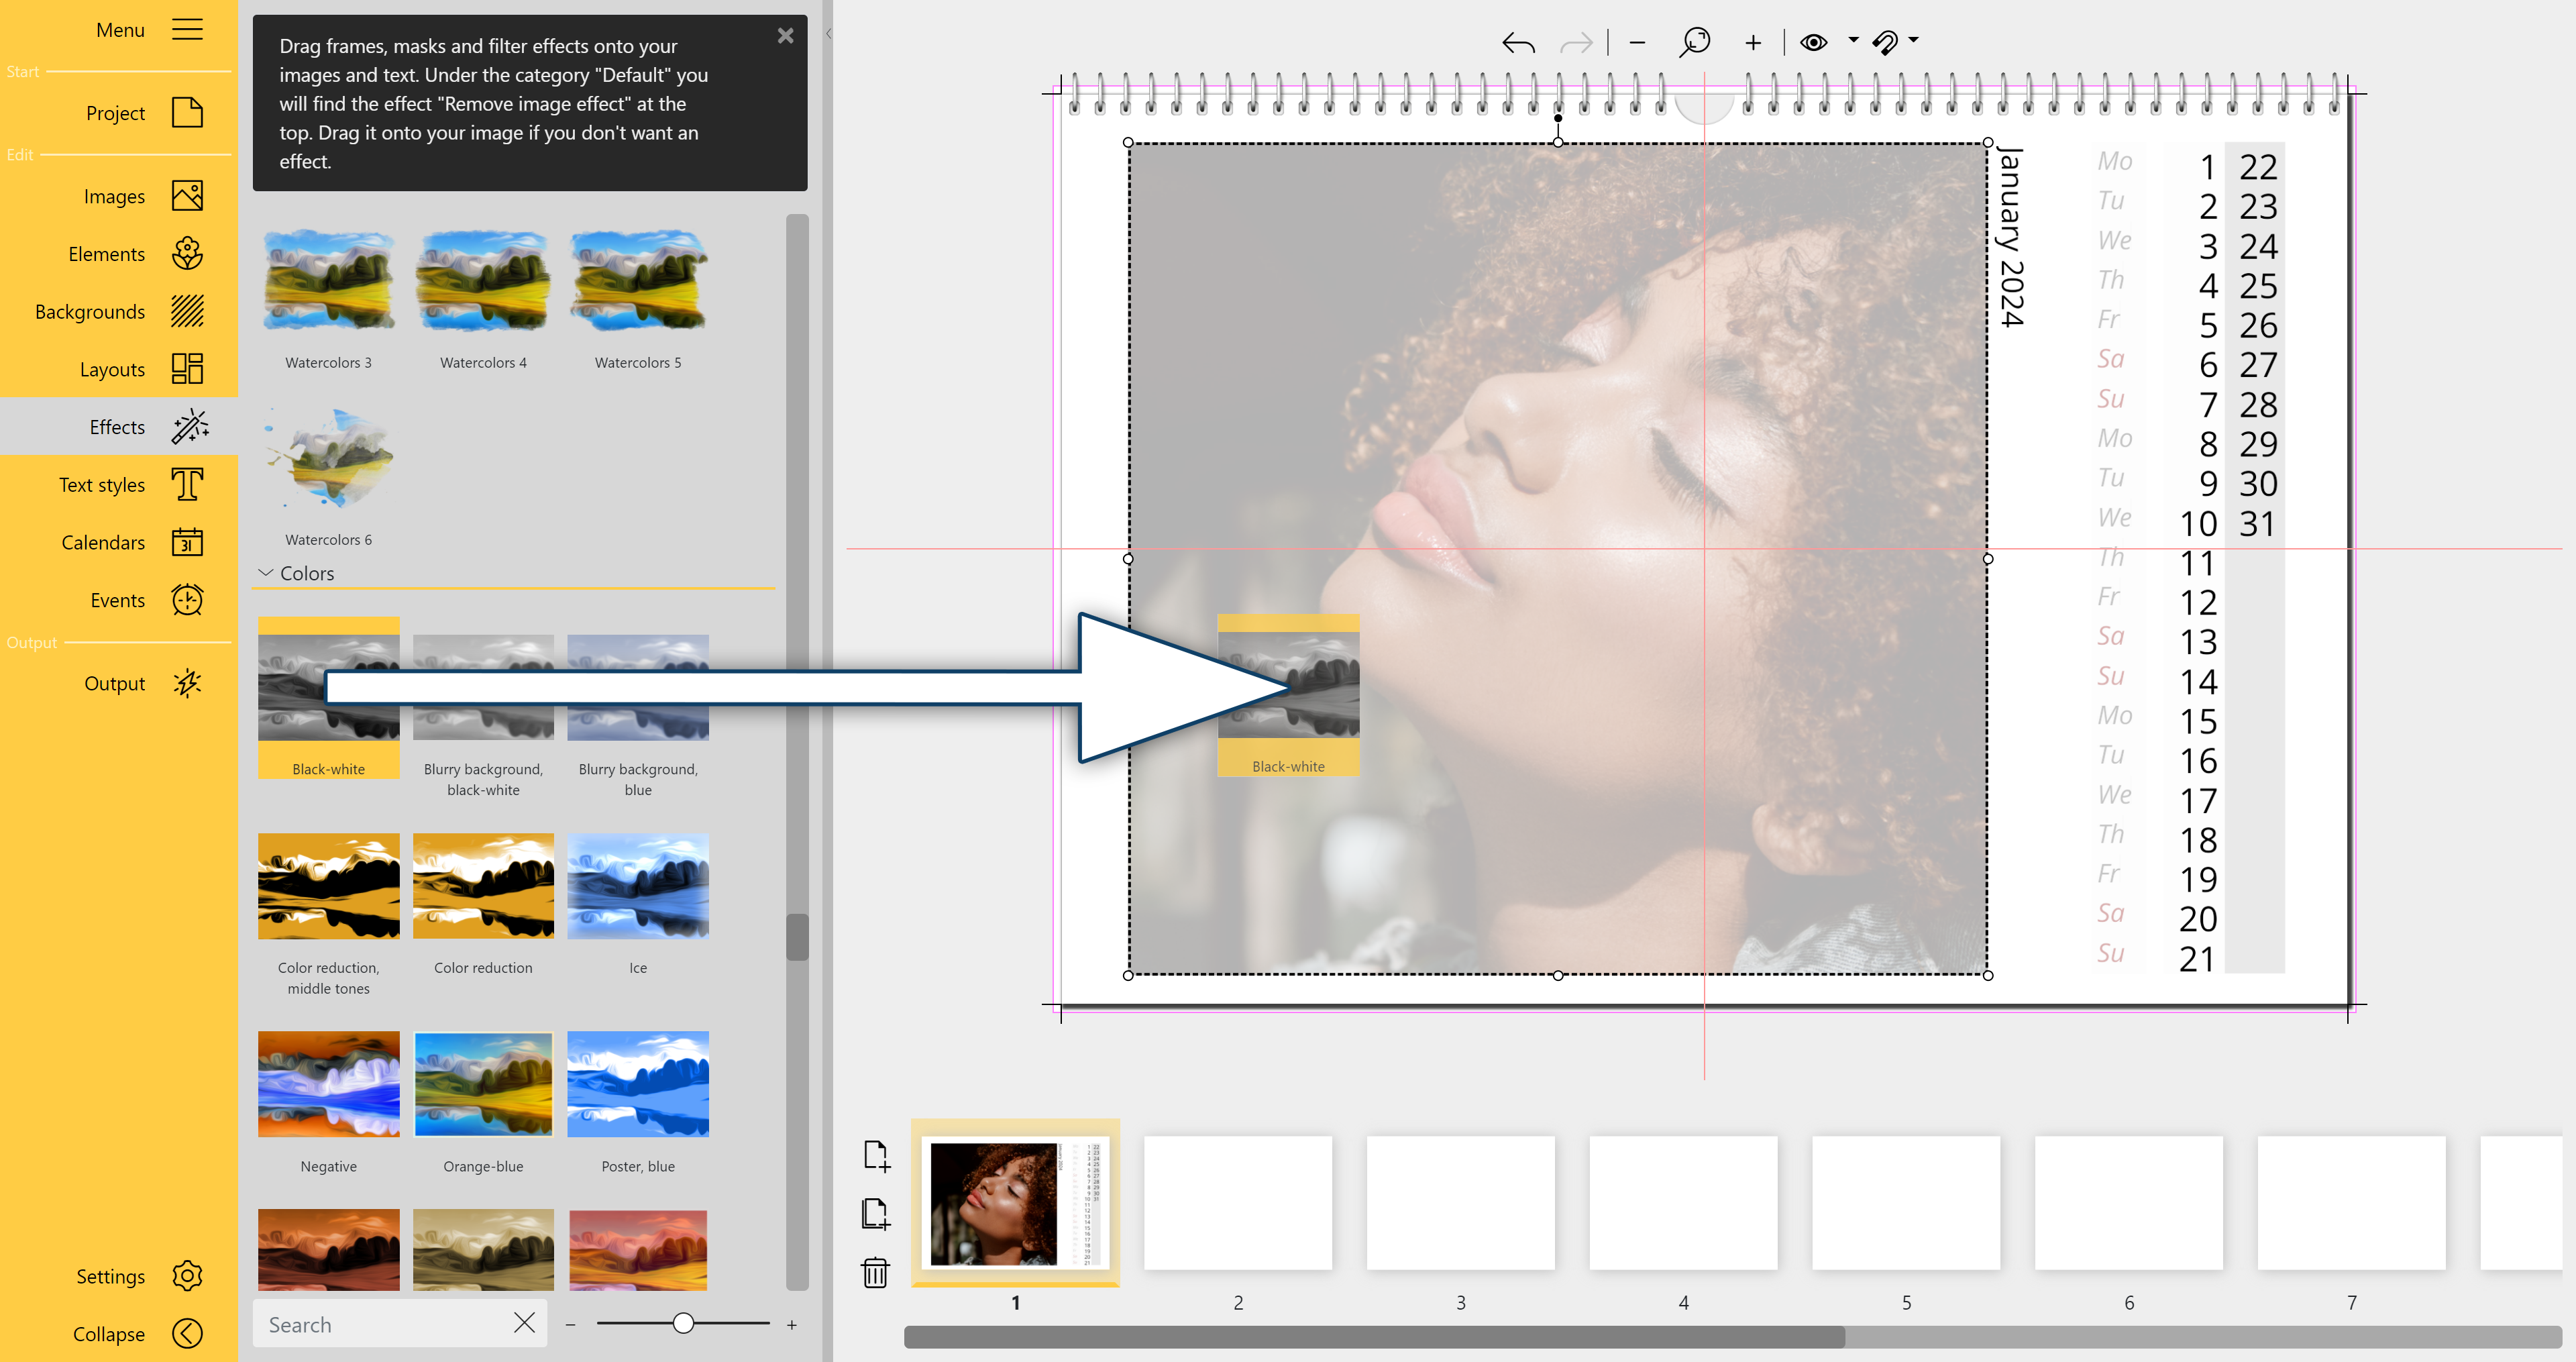Delete current page using trash icon
This screenshot has width=2576, height=1362.
click(876, 1274)
